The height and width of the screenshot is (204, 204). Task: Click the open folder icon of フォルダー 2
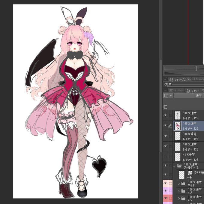click(x=179, y=166)
